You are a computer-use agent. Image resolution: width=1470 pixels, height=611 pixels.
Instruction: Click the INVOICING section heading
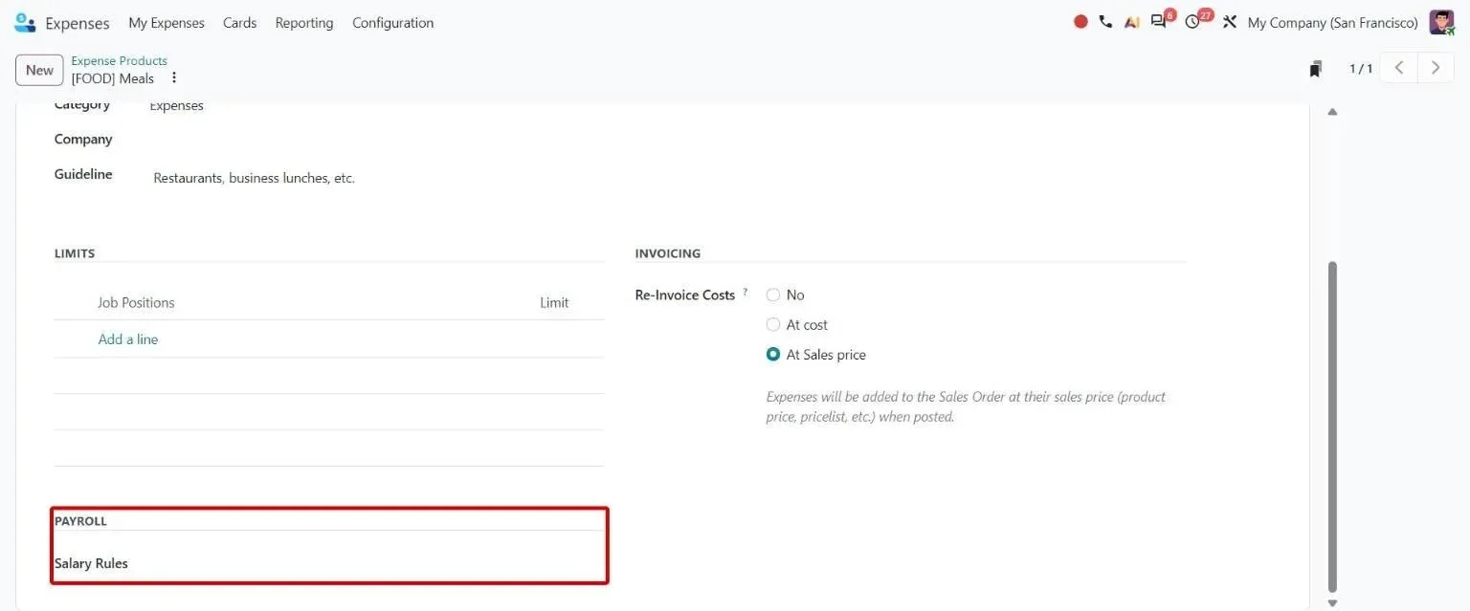coord(668,254)
